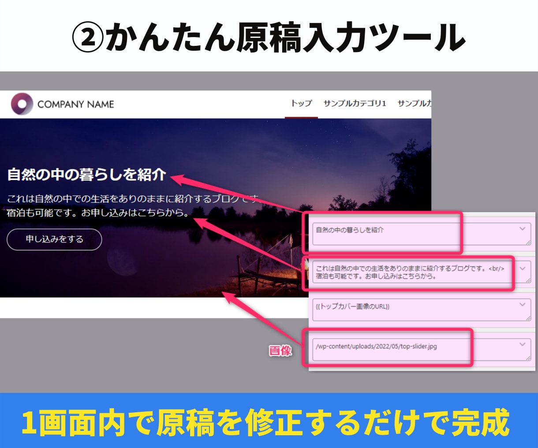Click the top-slider.jpg image path field
Viewport: 538px width, 448px height.
pyautogui.click(x=422, y=349)
